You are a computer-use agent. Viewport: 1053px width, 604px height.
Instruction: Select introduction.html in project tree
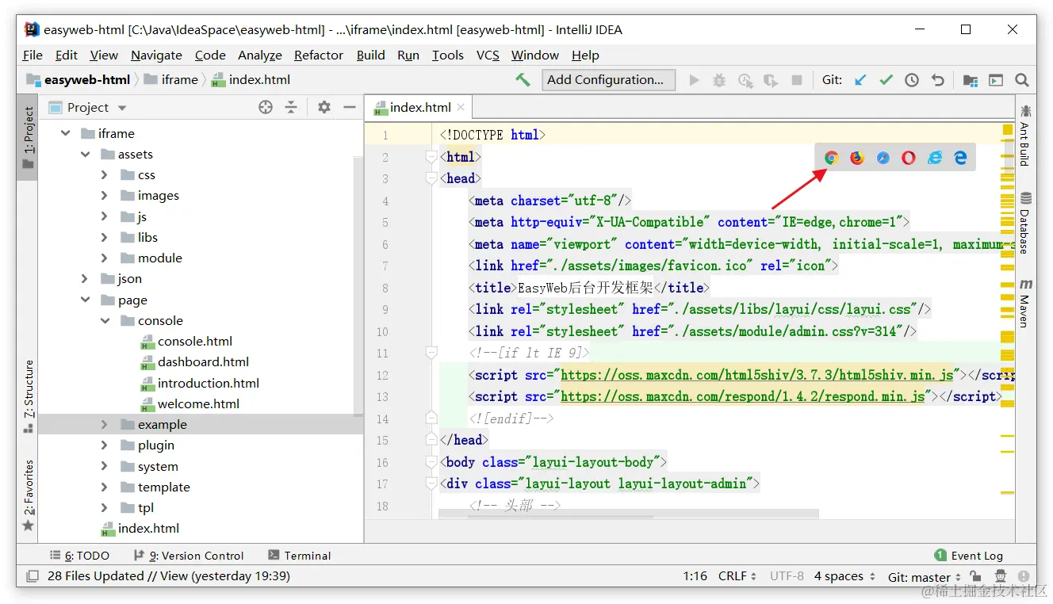[x=200, y=383]
